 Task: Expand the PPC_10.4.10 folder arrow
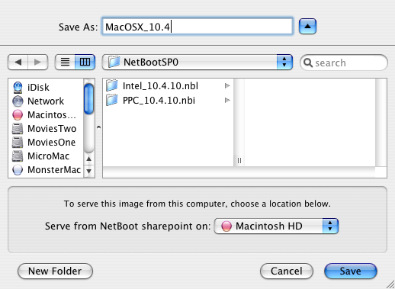pyautogui.click(x=227, y=101)
